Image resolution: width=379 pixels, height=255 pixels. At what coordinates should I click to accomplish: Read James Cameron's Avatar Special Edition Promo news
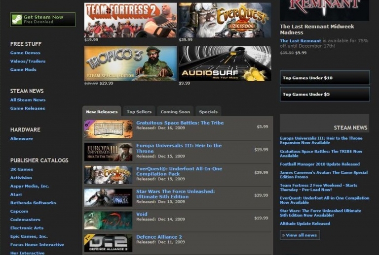click(324, 175)
